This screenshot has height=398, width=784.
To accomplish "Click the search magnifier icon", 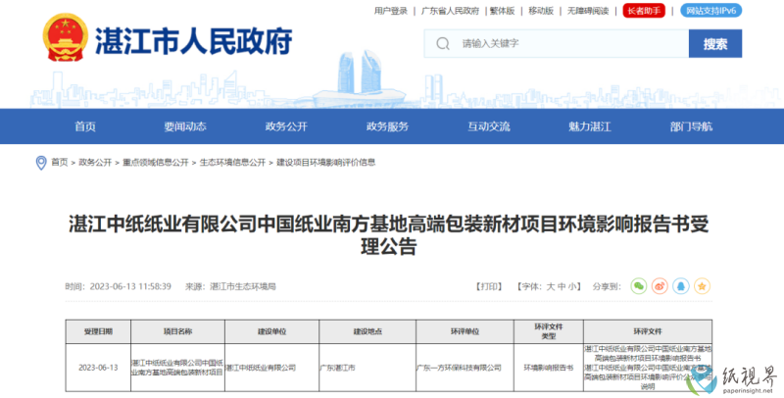I will [x=443, y=43].
